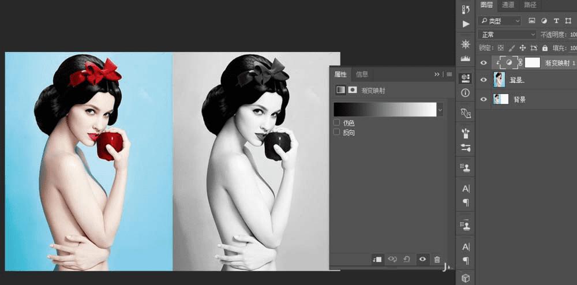This screenshot has height=285, width=577.
Task: Hide the 渐变映射 1 layer
Action: click(x=484, y=63)
